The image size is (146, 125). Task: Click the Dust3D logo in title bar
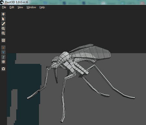[x=2, y=2]
